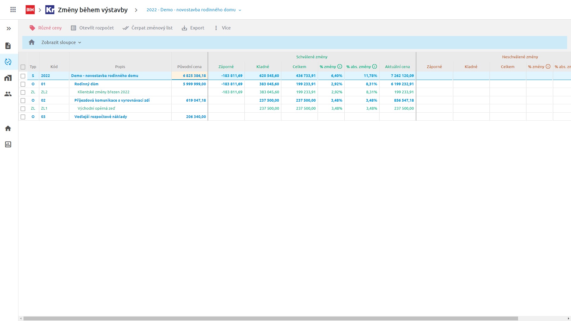571x321 pixels.
Task: Click the red BIM logo icon
Action: 30,10
